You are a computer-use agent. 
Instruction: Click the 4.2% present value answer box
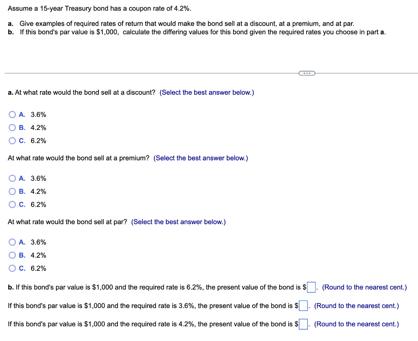[x=303, y=324]
